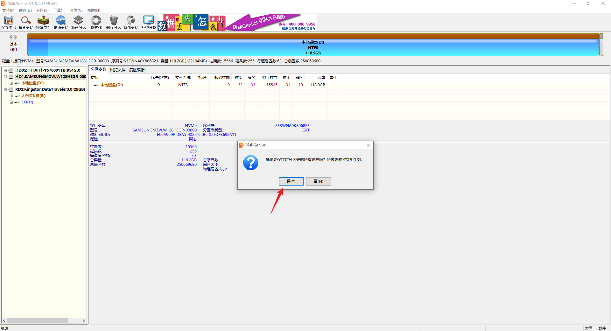The width and height of the screenshot is (611, 331).
Task: Select EFI(F:) in the disk tree
Action: [27, 102]
